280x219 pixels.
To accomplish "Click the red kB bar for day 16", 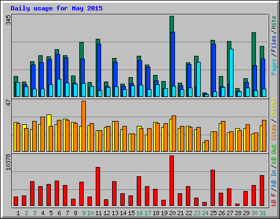I will (139, 191).
